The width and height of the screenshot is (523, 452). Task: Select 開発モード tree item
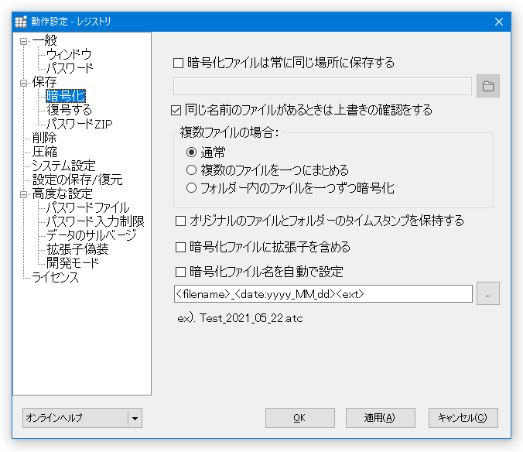73,263
